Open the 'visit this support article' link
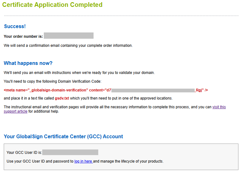 click(219, 107)
